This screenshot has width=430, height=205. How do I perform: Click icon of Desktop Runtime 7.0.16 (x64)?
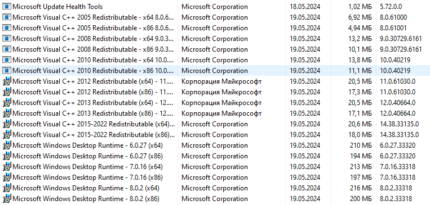[7, 166]
